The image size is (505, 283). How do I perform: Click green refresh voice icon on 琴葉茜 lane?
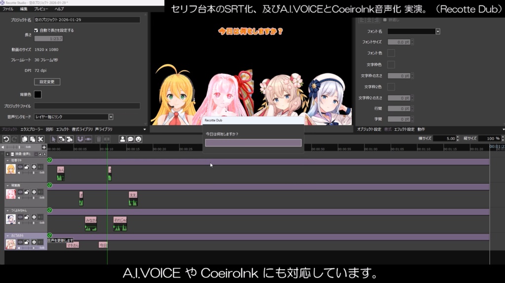(x=50, y=185)
